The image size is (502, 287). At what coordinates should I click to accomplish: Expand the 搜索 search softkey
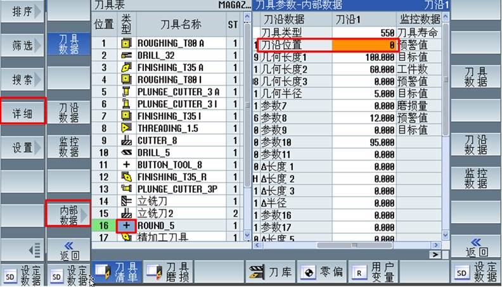[22, 79]
